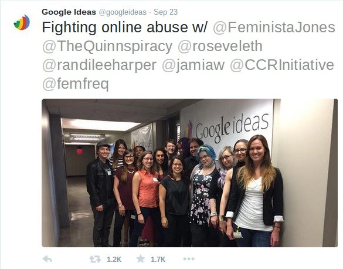Click the reply arrow icon
Screen dimensions: 343x269
coord(47,259)
